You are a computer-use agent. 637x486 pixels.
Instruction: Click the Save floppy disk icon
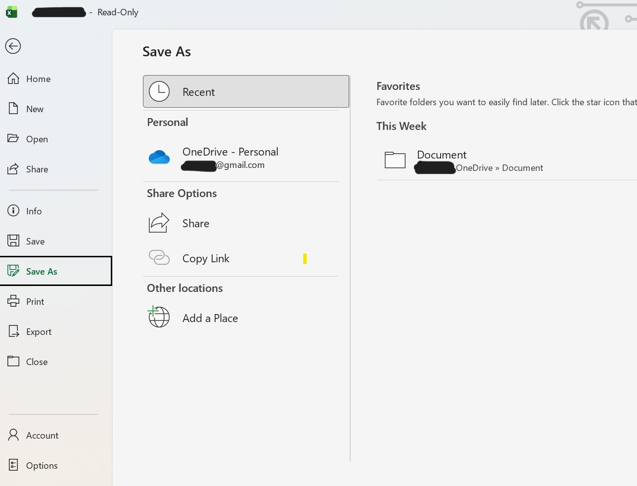pyautogui.click(x=13, y=241)
